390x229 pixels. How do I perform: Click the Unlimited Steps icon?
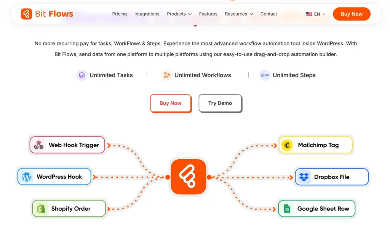click(265, 75)
